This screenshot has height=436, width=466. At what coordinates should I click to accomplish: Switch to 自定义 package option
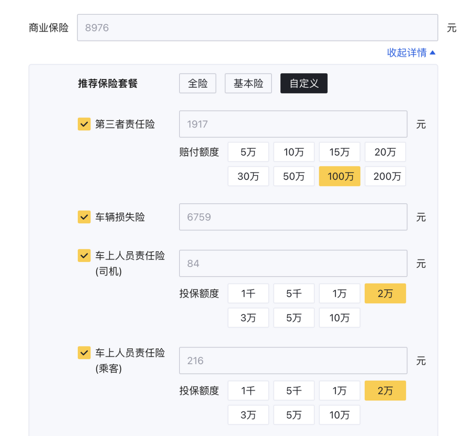tap(304, 83)
